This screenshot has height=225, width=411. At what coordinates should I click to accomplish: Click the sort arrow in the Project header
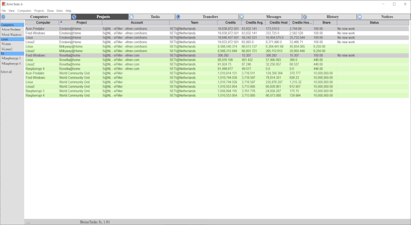click(x=61, y=22)
